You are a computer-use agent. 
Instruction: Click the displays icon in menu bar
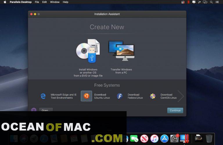pos(205,2)
